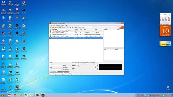Screen dimensions: 173x97
Task: Click the orange date gadget showing 10
Action: coord(165,31)
